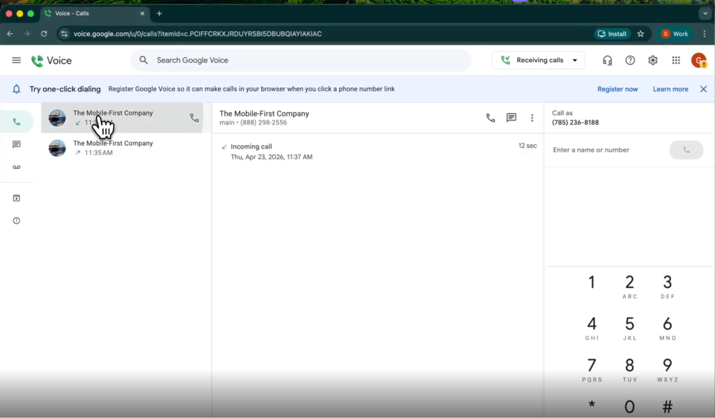Dial digit 5 JKL on keypad
Screen dimensions: 715x418
coord(630,328)
